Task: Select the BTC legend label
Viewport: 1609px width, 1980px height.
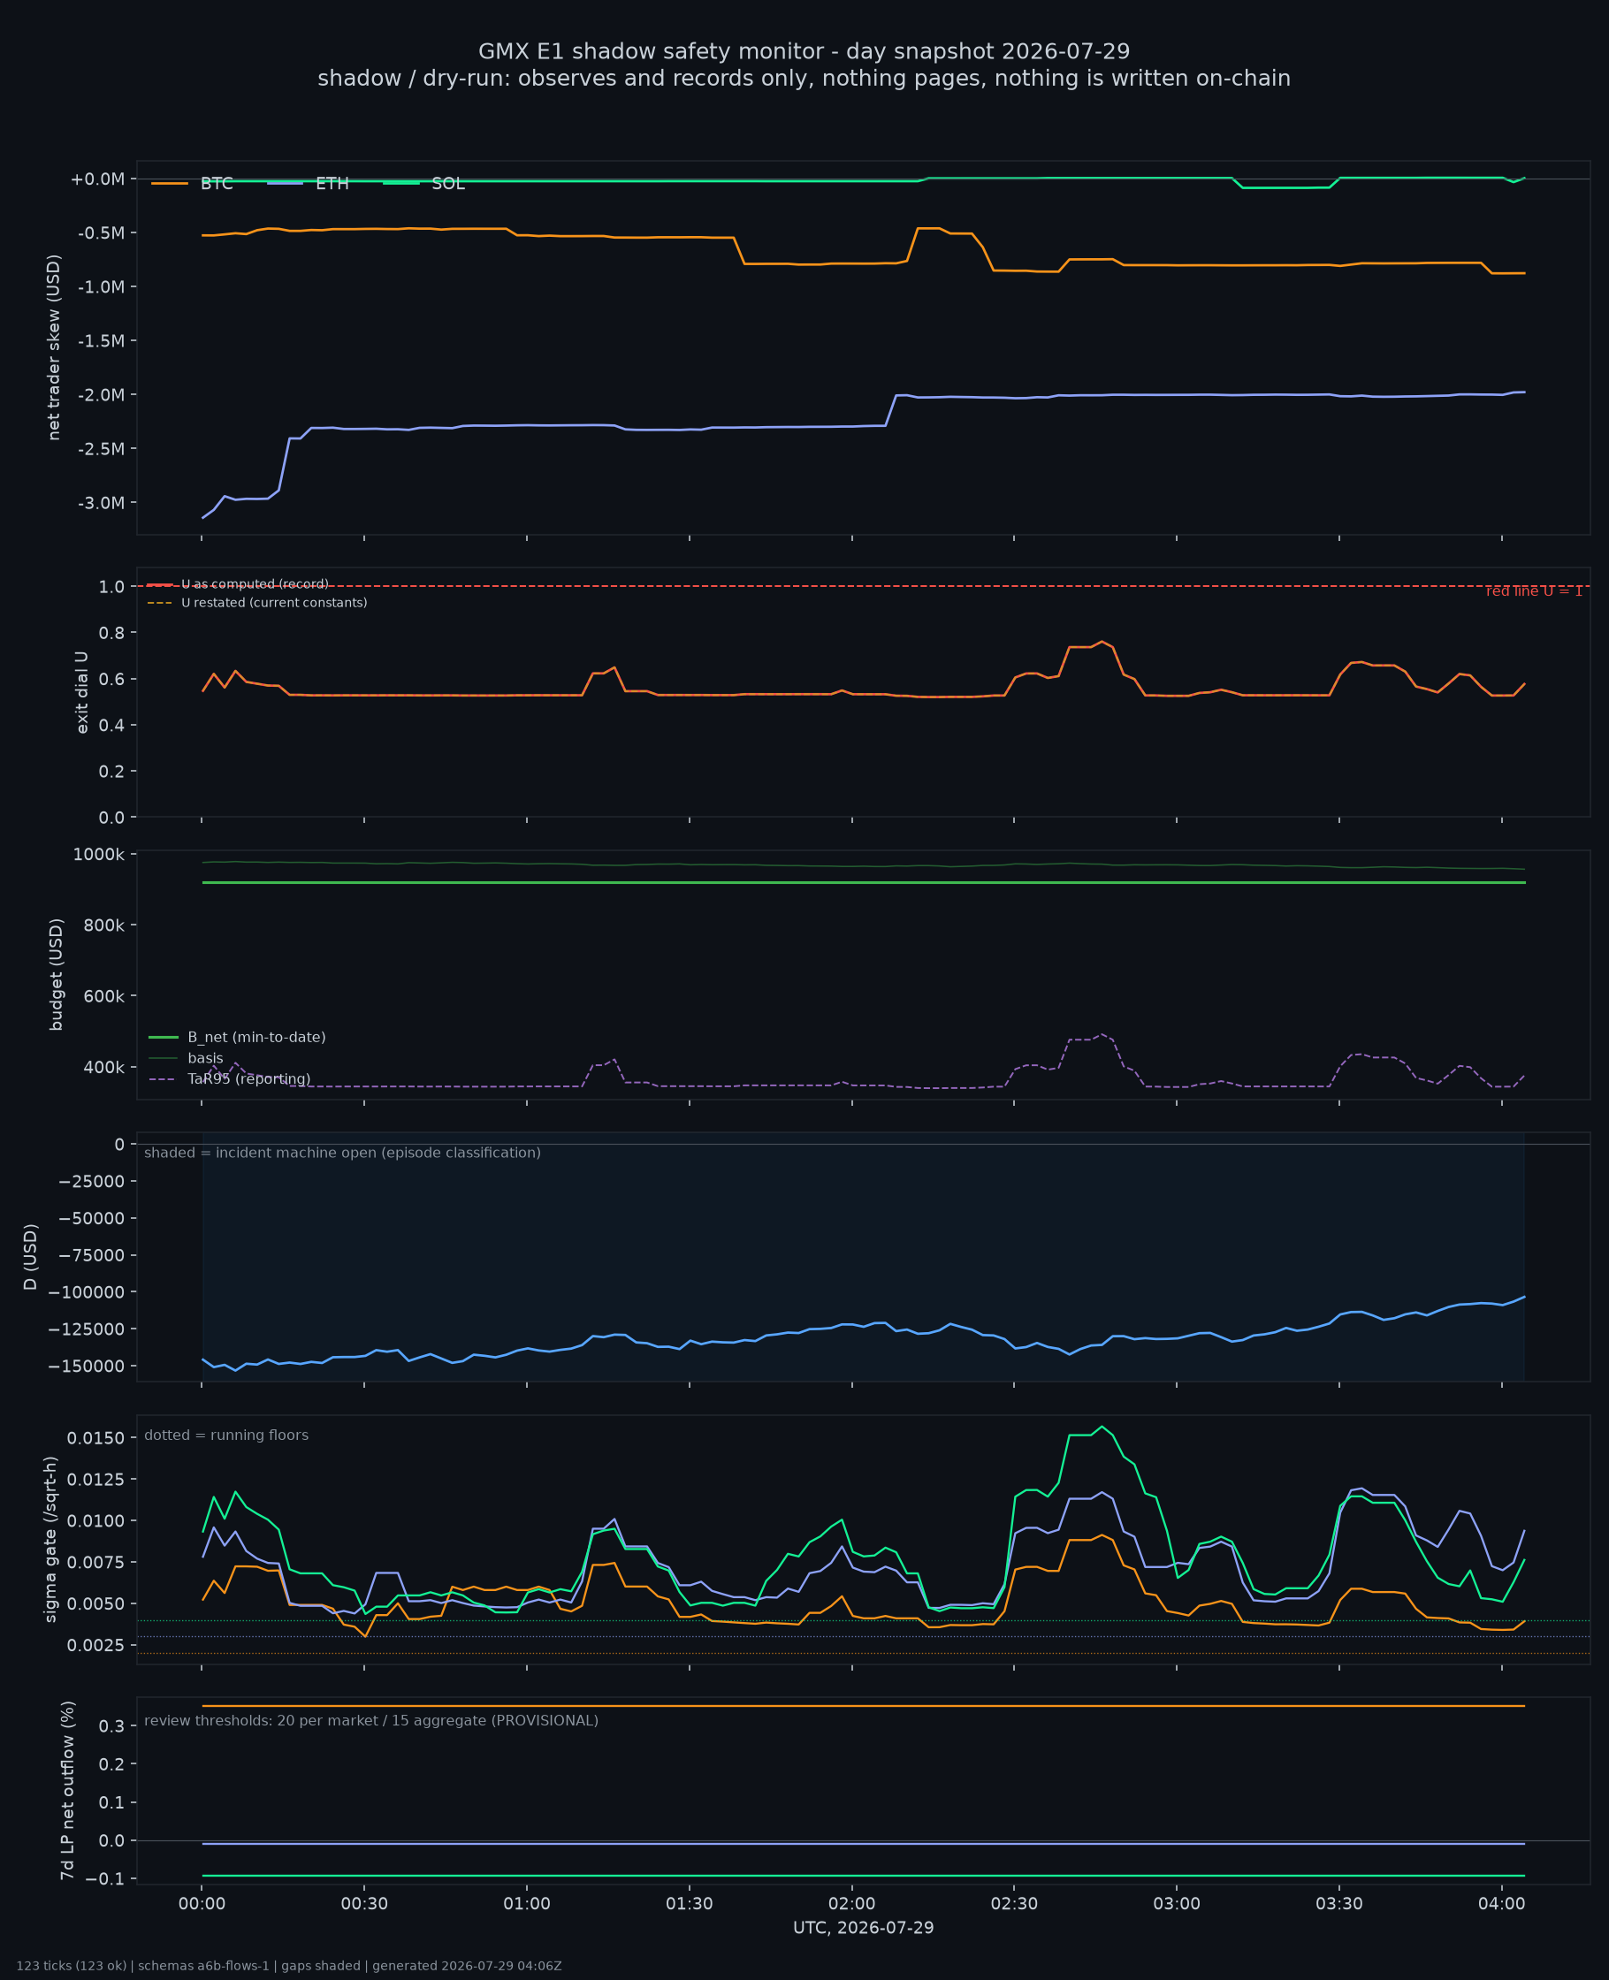Action: click(x=217, y=184)
